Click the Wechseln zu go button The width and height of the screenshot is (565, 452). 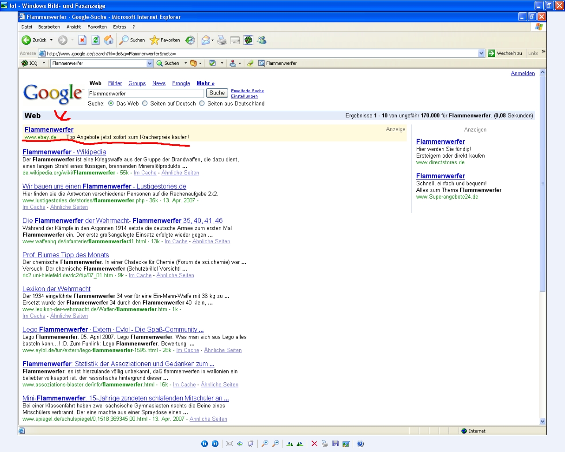pyautogui.click(x=505, y=53)
